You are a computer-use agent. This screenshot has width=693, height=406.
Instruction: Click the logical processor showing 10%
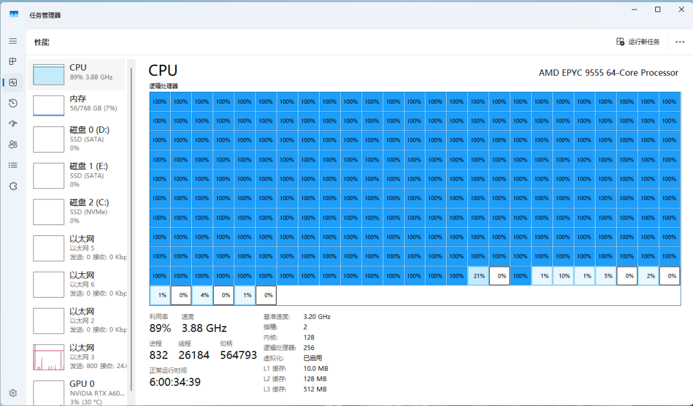tap(563, 276)
